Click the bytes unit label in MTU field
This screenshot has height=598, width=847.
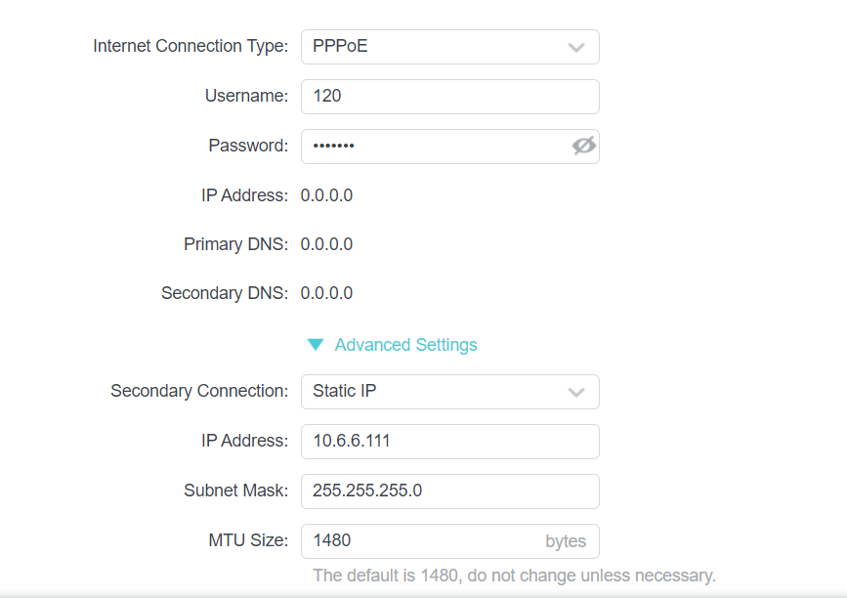(566, 541)
